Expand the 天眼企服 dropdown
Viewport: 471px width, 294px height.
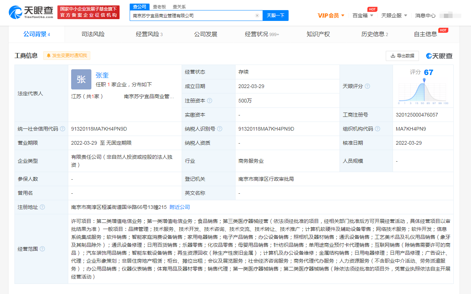(394, 16)
